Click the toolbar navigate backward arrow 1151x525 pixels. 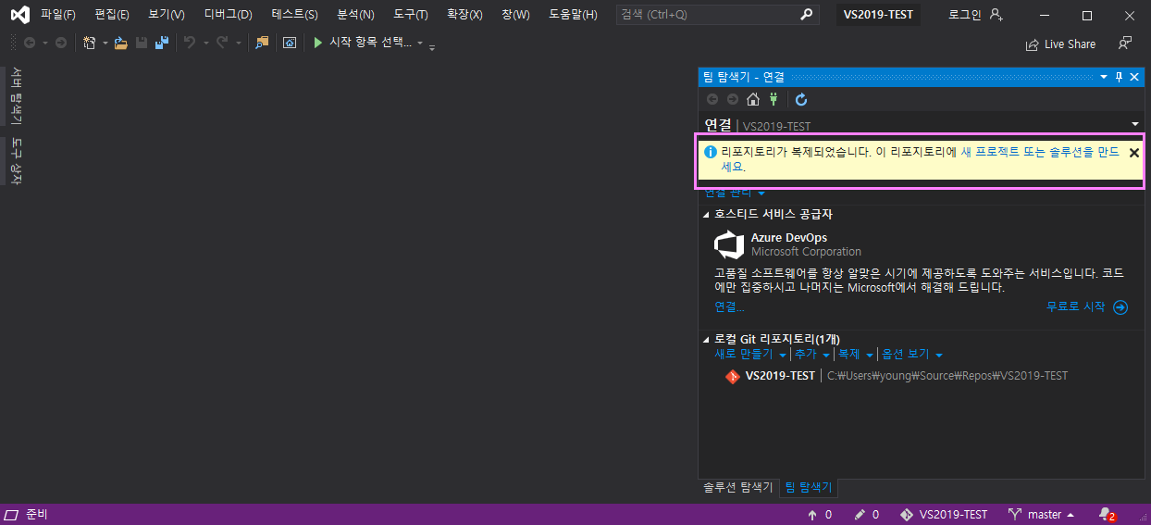pos(30,43)
